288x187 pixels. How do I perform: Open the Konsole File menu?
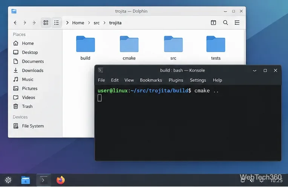101,80
